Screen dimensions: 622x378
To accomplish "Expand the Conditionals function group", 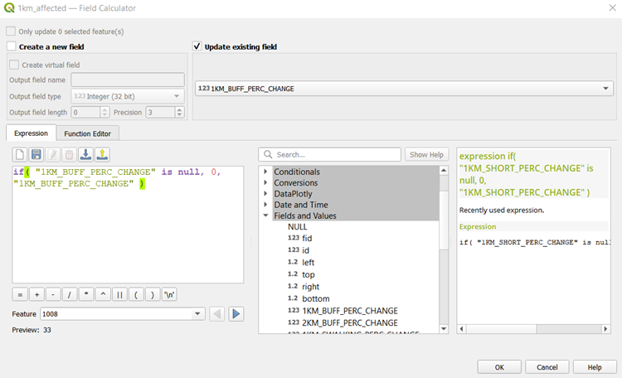I will pyautogui.click(x=266, y=172).
